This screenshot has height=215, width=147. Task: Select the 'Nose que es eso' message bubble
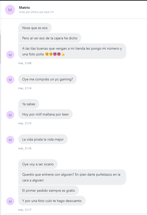35,28
